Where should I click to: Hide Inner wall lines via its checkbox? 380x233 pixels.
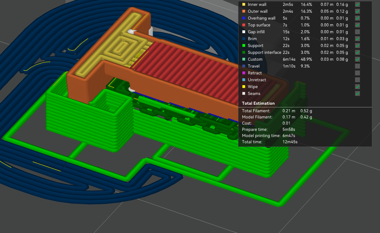coord(357,5)
